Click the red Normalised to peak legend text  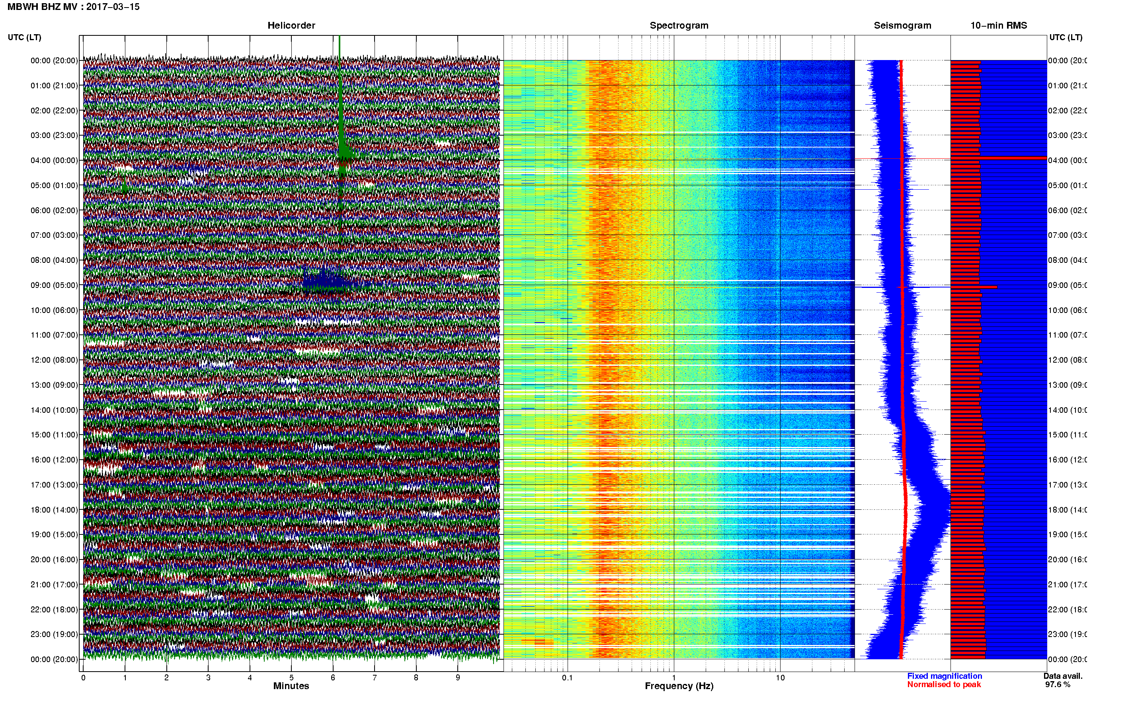(x=944, y=685)
